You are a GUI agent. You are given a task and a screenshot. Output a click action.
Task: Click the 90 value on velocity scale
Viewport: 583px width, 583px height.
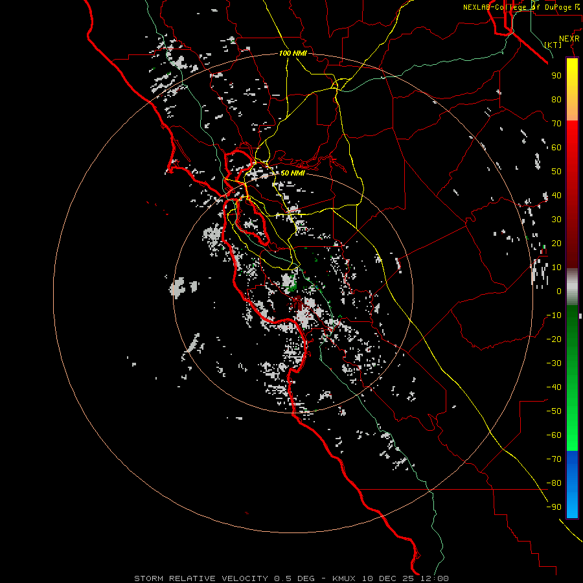tap(556, 76)
